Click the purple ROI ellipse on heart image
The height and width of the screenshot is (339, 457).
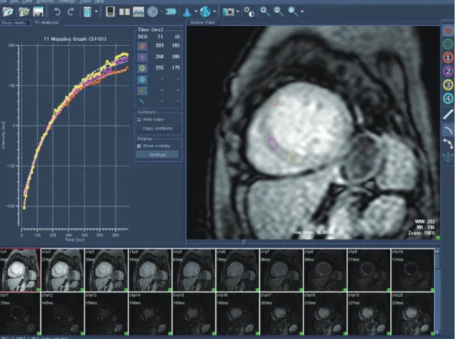(272, 143)
